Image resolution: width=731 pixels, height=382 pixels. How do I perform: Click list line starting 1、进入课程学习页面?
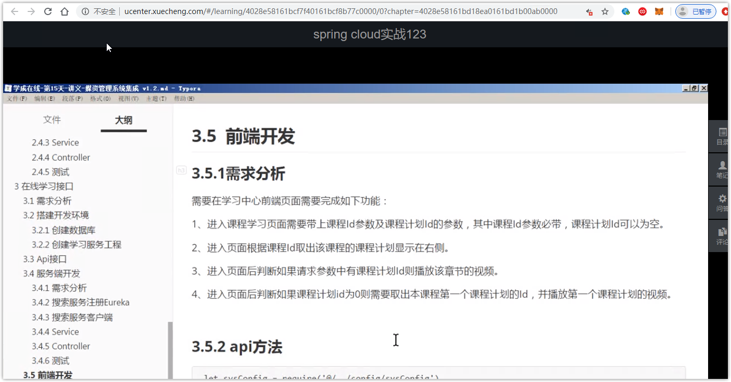[428, 225]
